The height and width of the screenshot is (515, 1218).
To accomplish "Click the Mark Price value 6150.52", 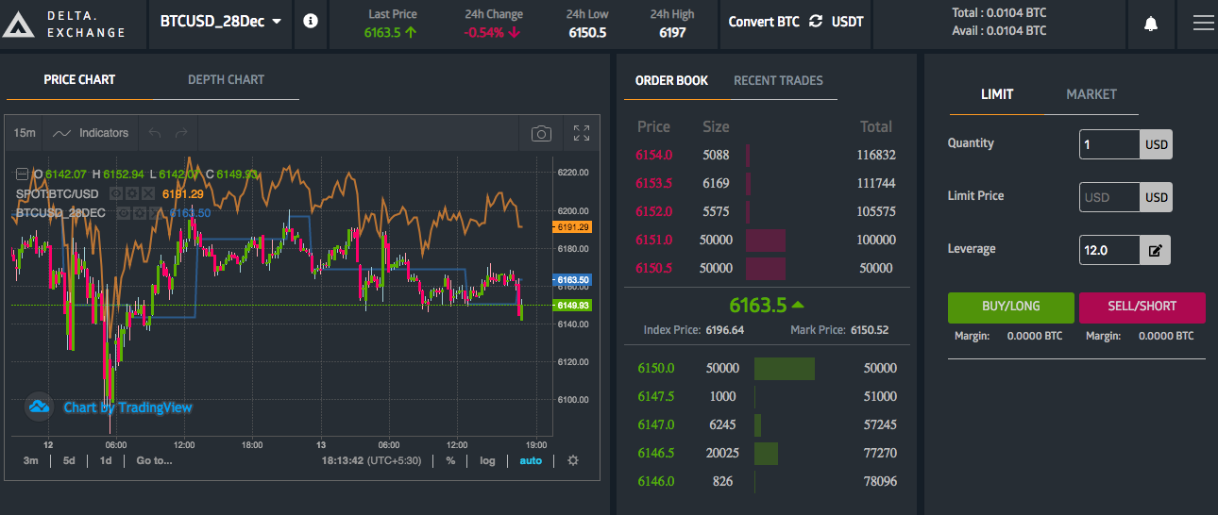I will click(x=869, y=330).
